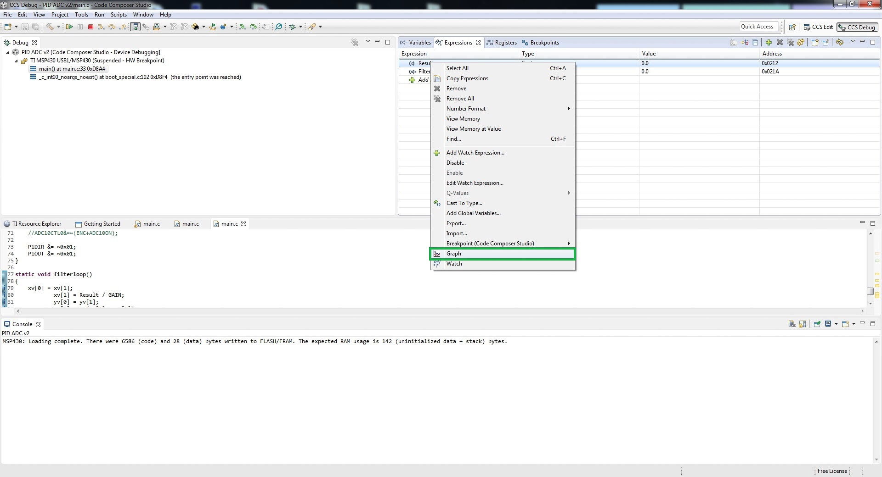Open the Build hammer dropdown arrow
The image size is (882, 477).
[58, 27]
